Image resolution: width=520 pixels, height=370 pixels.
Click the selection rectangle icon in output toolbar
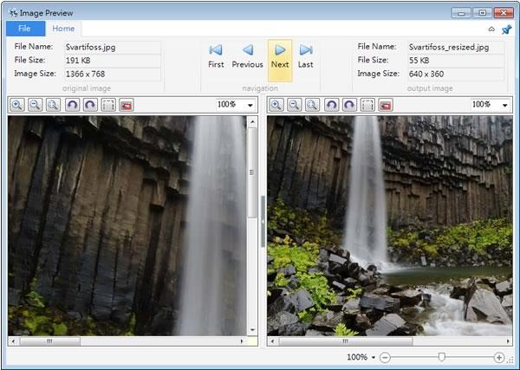coord(367,105)
